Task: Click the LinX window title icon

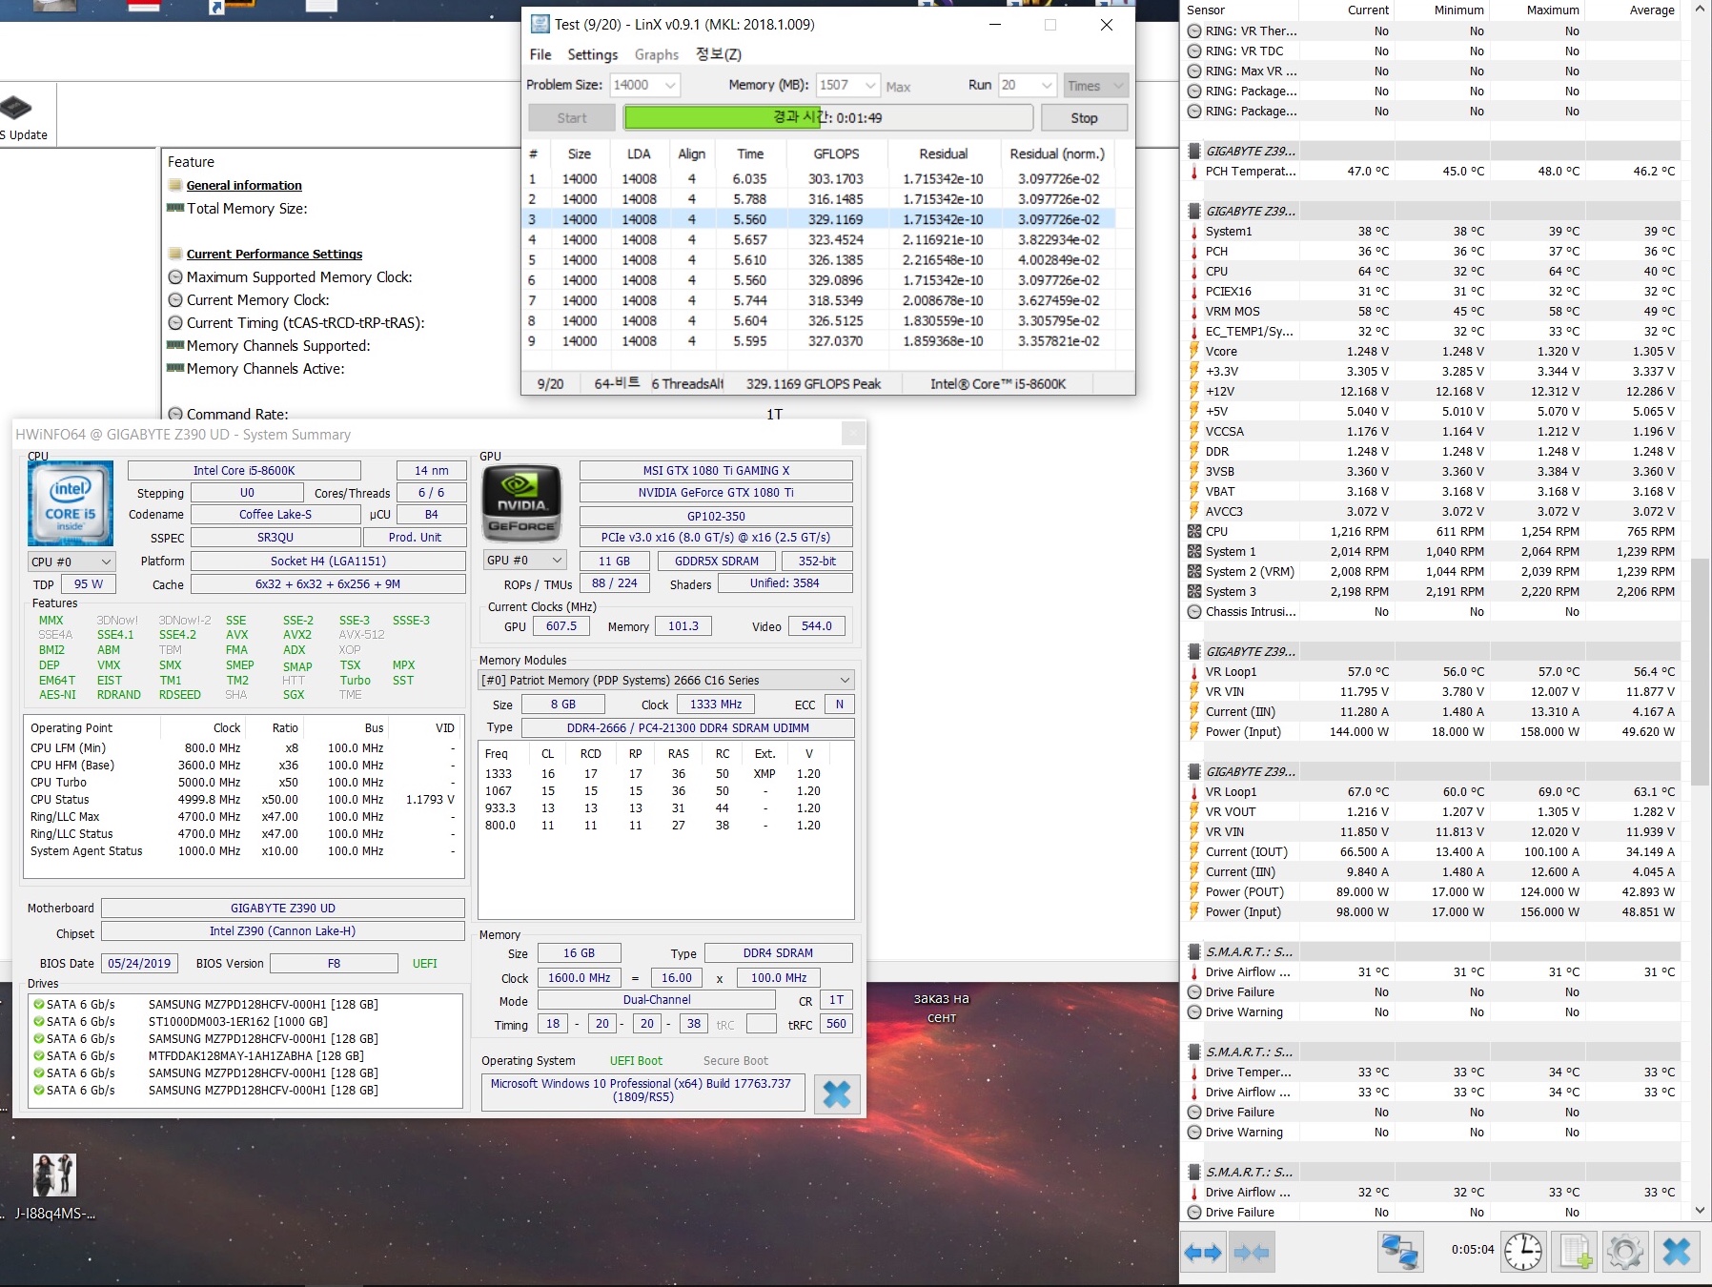Action: pyautogui.click(x=540, y=24)
